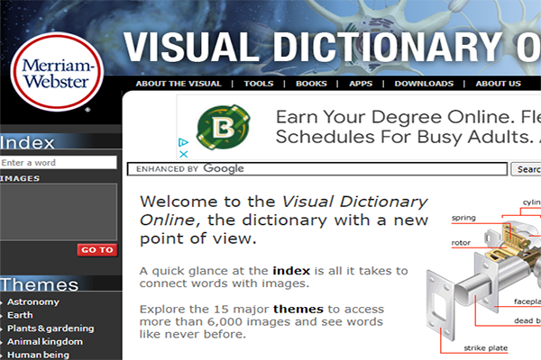This screenshot has width=541, height=360.
Task: Open the Downloads menu item
Action: coord(424,84)
